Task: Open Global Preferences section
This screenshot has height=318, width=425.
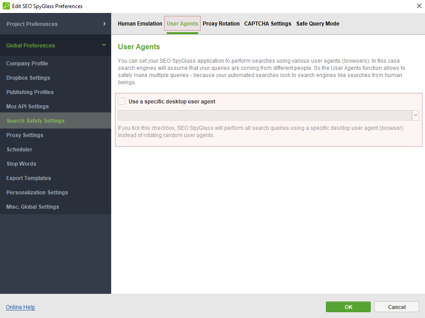Action: click(x=56, y=45)
